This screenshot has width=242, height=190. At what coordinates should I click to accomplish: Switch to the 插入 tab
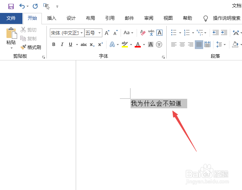[51, 18]
